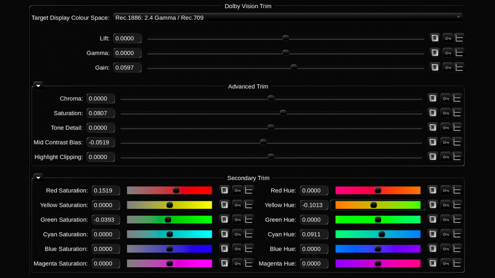Viewport: 495px width, 278px height.
Task: Click the Gain slider handle
Action: pyautogui.click(x=294, y=67)
